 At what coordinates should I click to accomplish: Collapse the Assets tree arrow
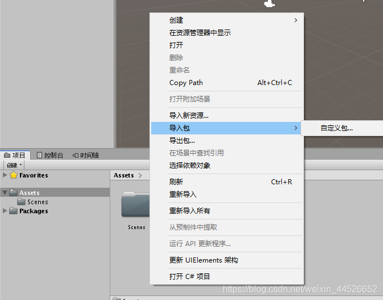click(5, 192)
